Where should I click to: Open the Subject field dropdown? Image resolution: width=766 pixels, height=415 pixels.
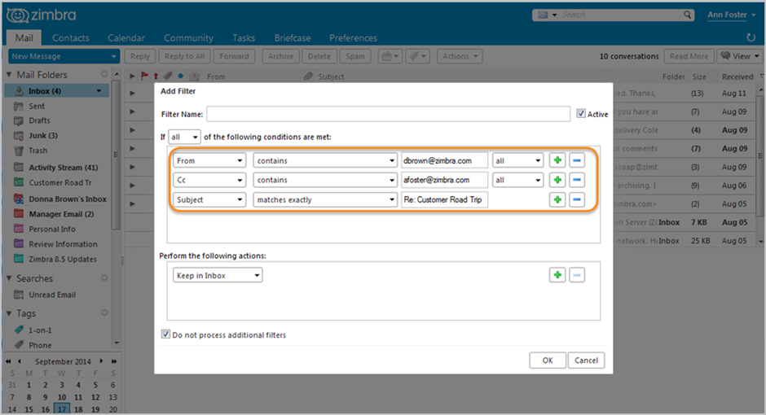click(209, 199)
